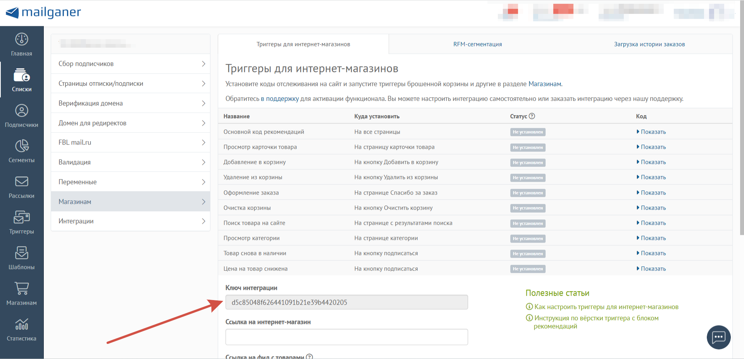Show code for Цена на товар снижена

[651, 269]
